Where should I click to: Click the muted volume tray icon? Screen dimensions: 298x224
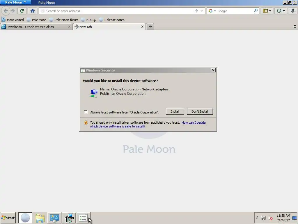[x=270, y=218]
